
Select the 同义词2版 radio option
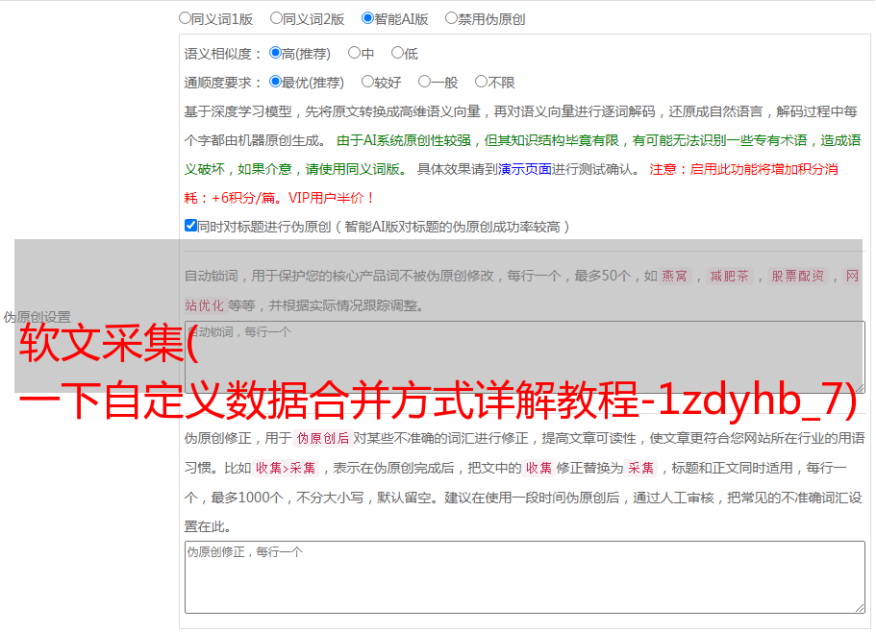tap(276, 18)
